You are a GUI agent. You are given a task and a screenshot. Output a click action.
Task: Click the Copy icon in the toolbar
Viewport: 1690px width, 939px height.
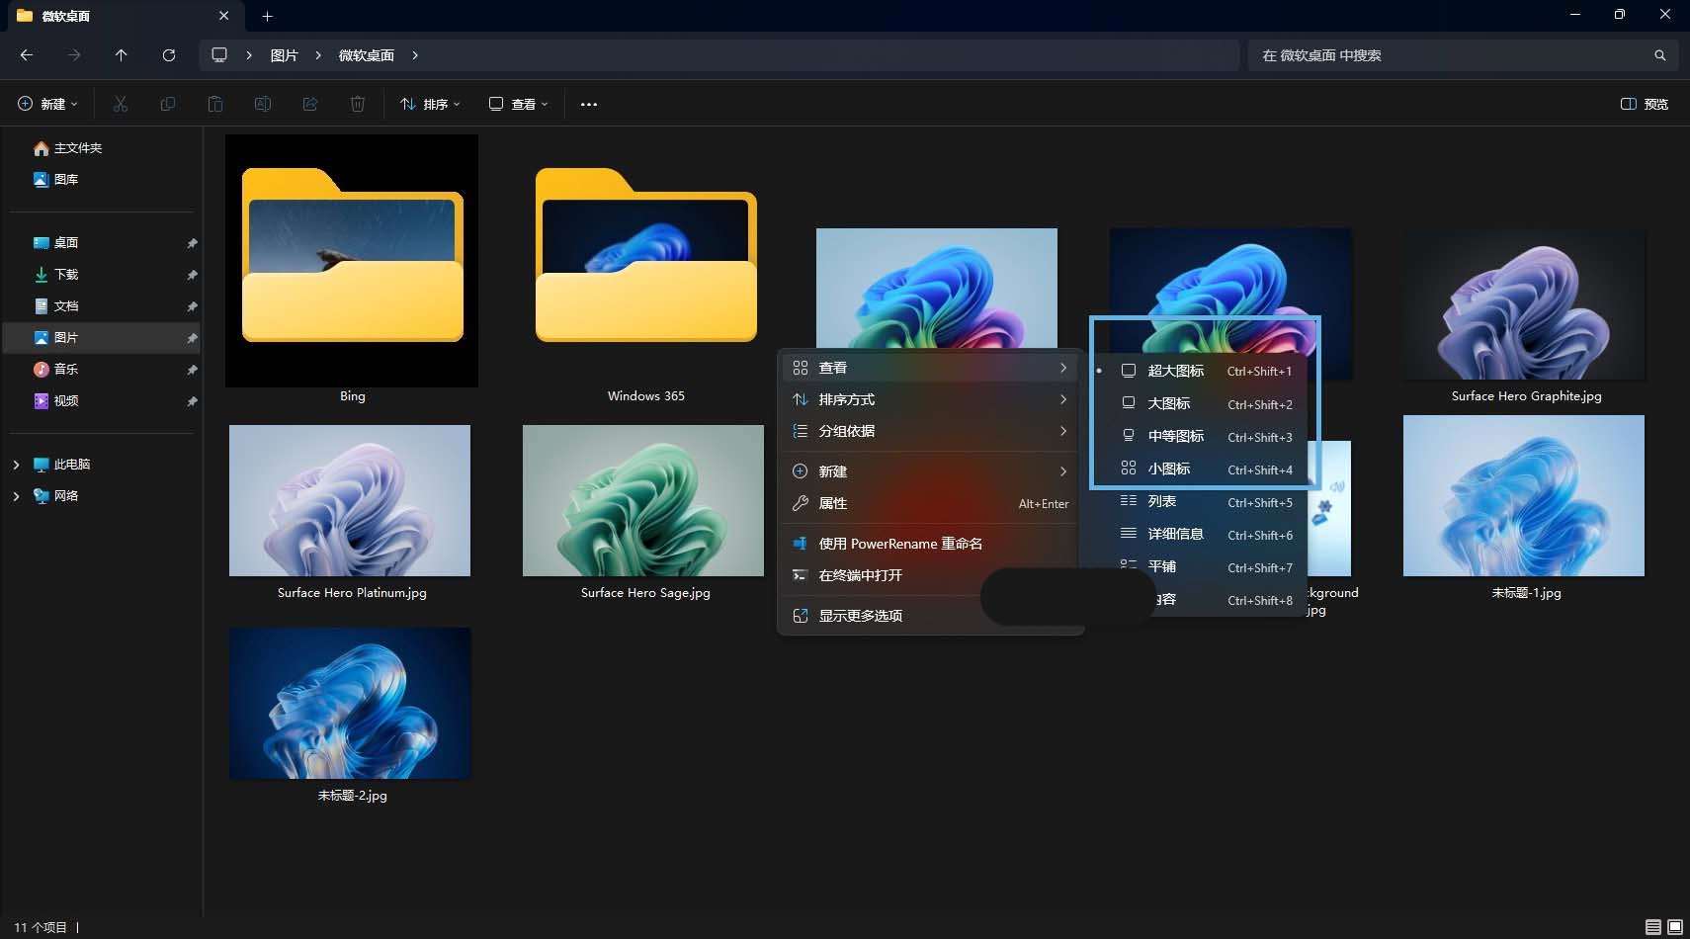pos(168,104)
